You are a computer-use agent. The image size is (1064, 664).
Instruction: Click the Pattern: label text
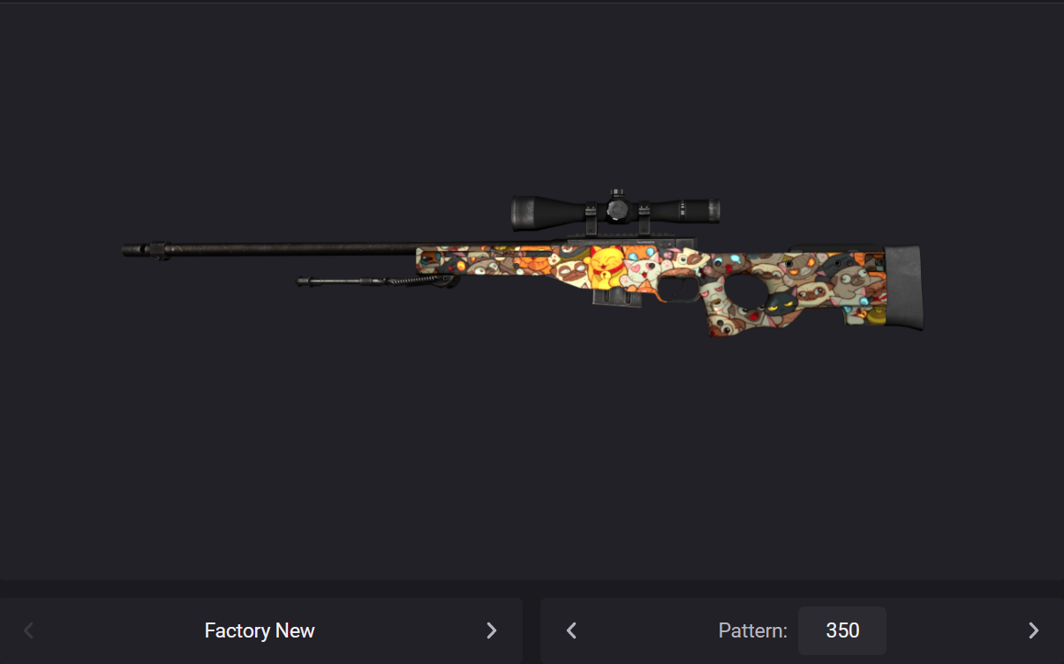pos(752,630)
